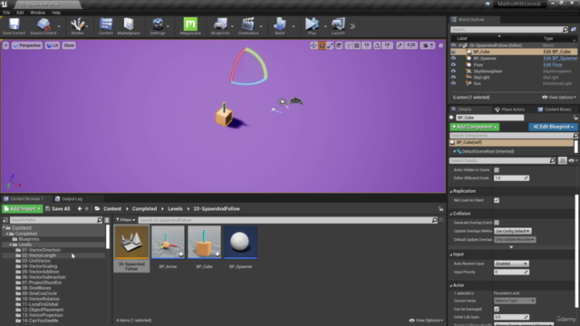Image resolution: width=580 pixels, height=326 pixels.
Task: Lock the Content Browser with padlock icon
Action: coord(441,209)
